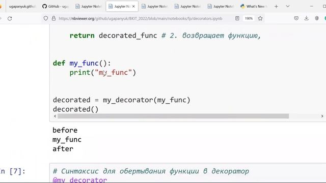This screenshot has height=183, width=326.
Task: Click the 'decorated()' code line
Action: point(76,109)
